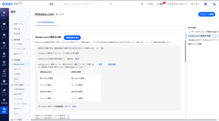
Task: Collapse the 設定 panel with arrow
Action: (29, 12)
